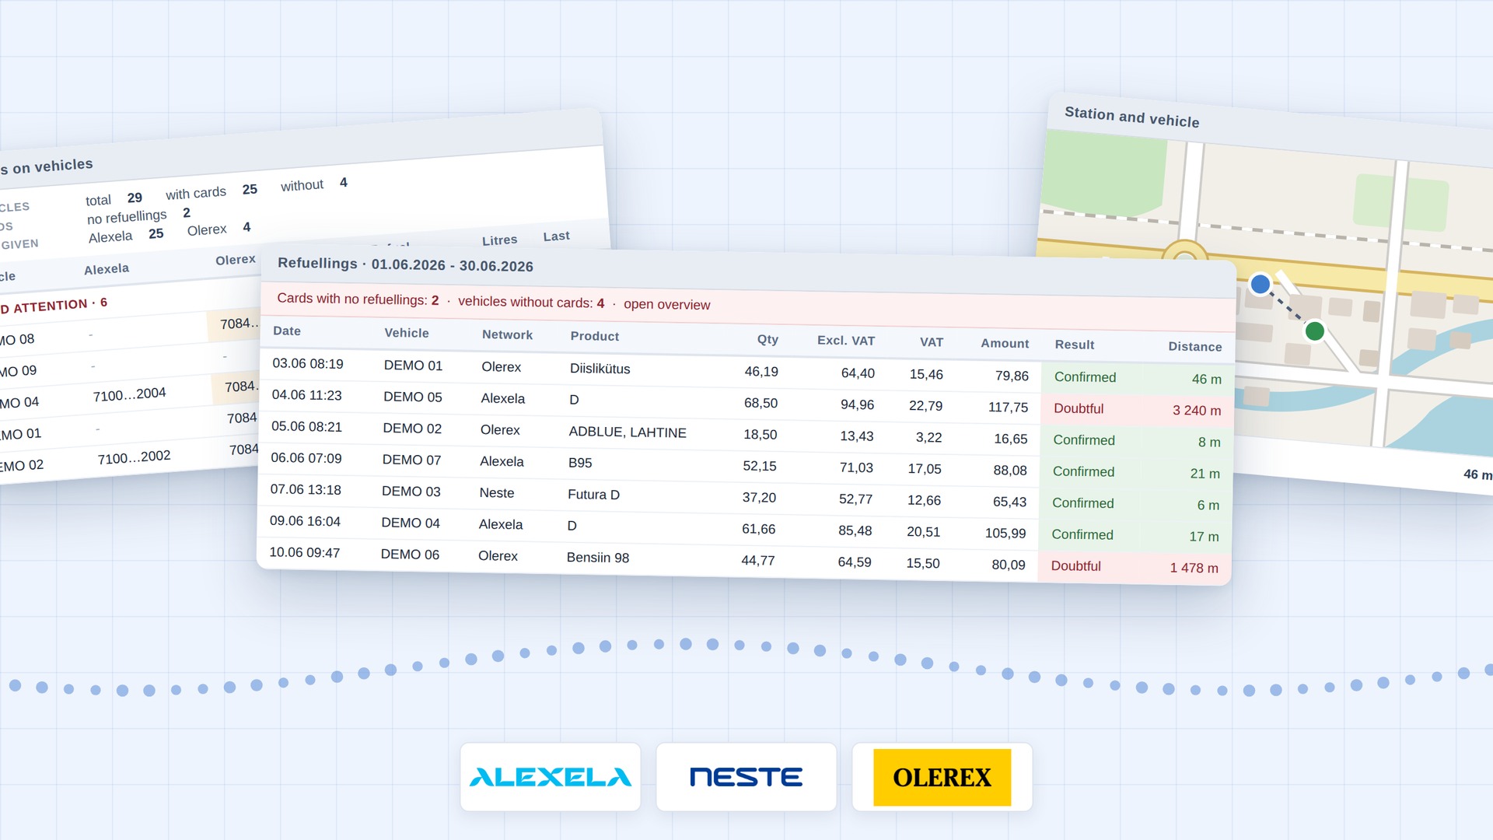The image size is (1493, 840).
Task: Sort refuellings by the Network column header
Action: click(x=507, y=334)
